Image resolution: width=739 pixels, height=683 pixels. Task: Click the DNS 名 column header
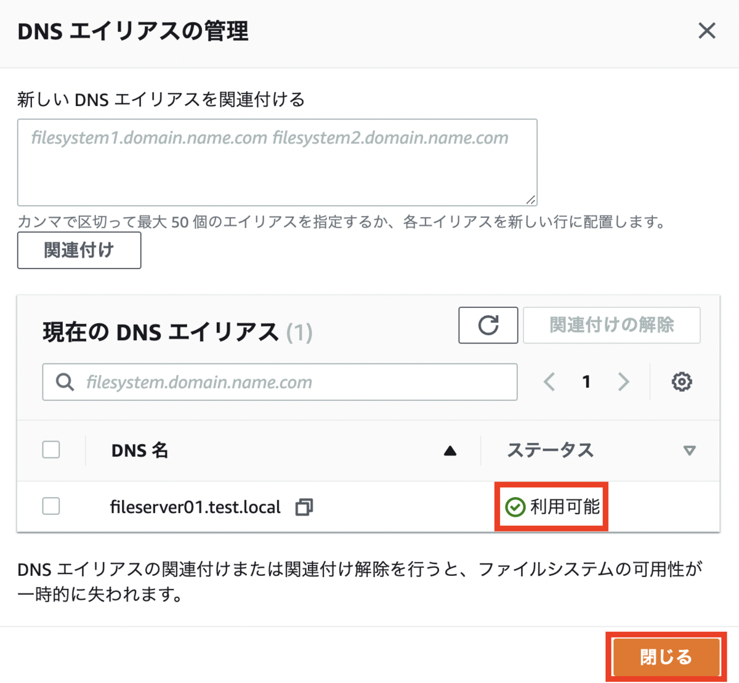click(140, 451)
